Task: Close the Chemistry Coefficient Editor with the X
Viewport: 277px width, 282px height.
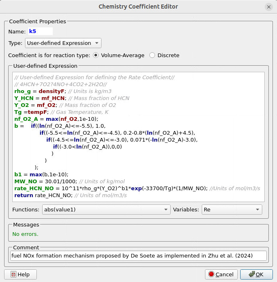Action: pos(268,7)
